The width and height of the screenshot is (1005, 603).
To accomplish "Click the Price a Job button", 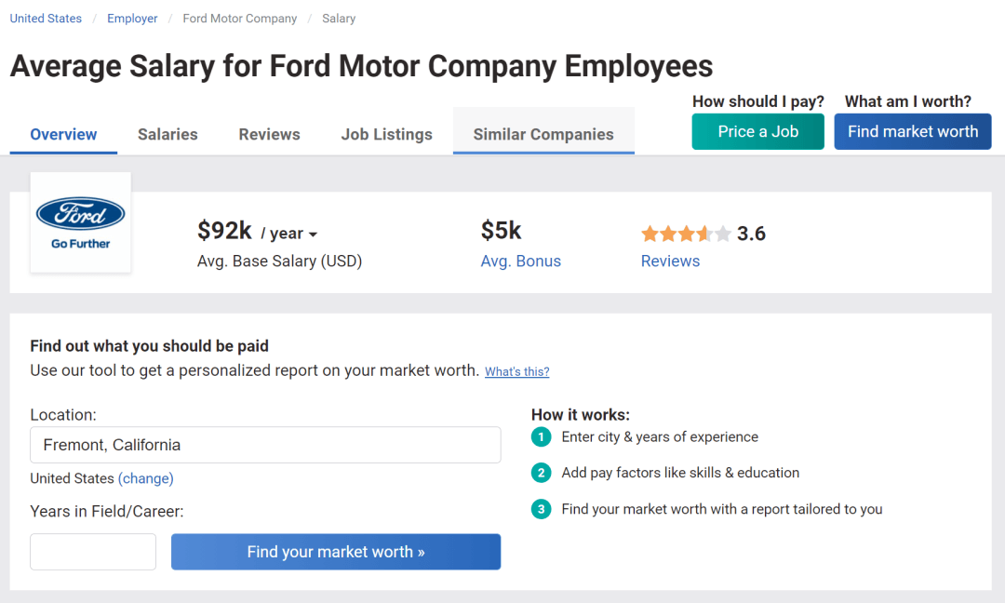I will coord(757,131).
